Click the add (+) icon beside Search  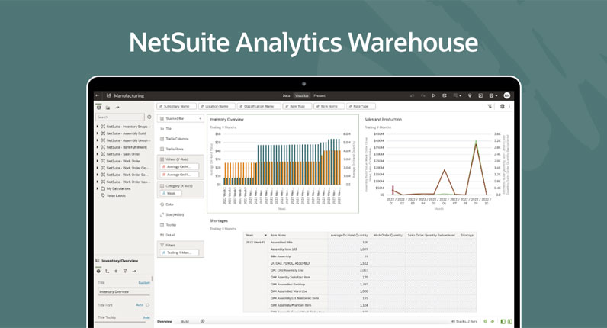pos(149,117)
